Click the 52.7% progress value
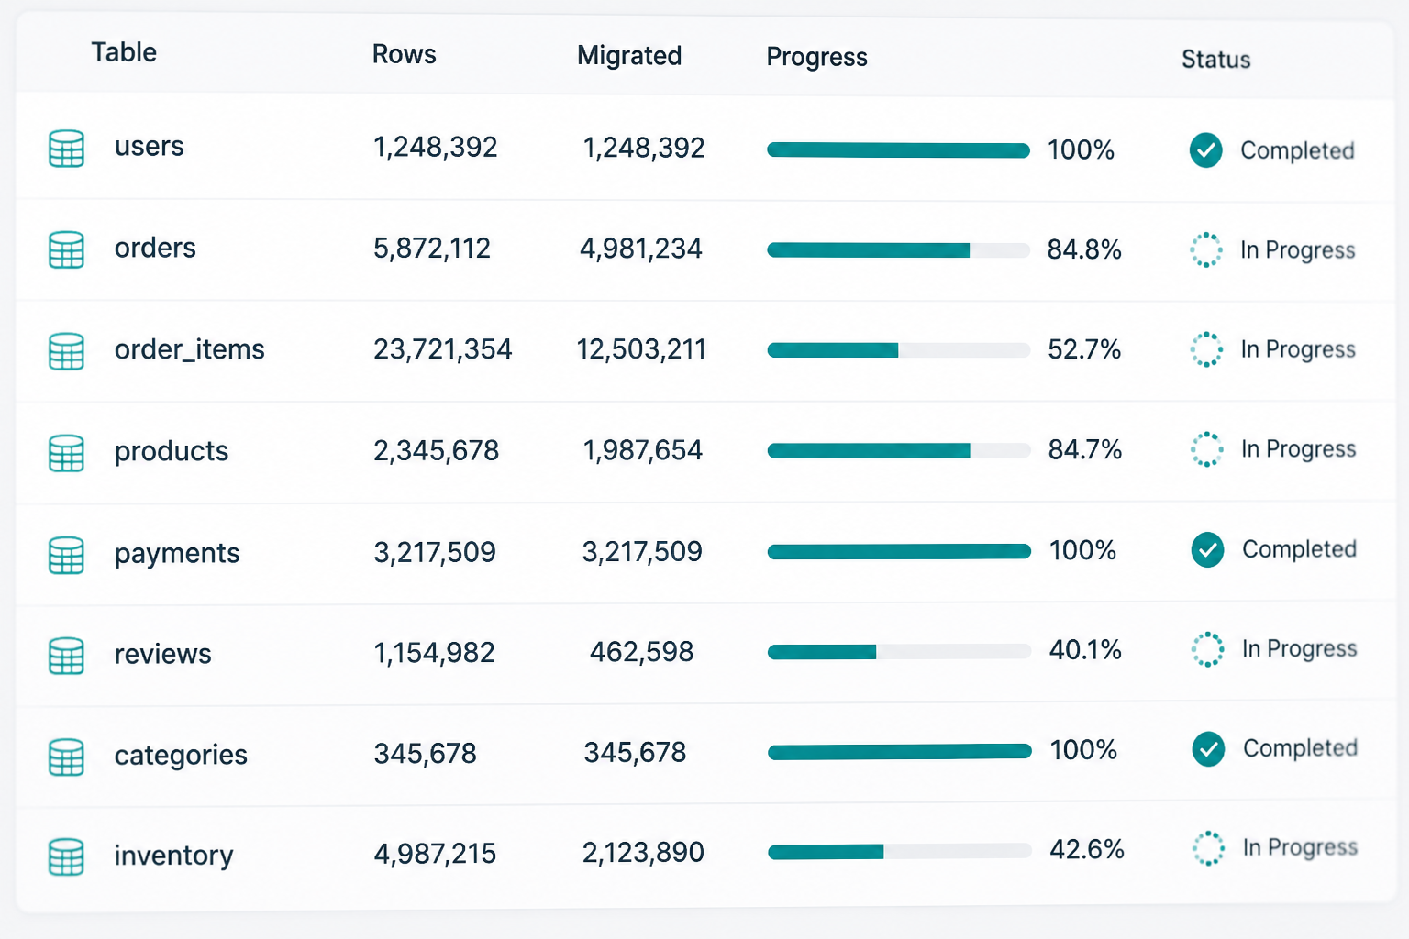Viewport: 1409px width, 939px height. tap(1085, 349)
